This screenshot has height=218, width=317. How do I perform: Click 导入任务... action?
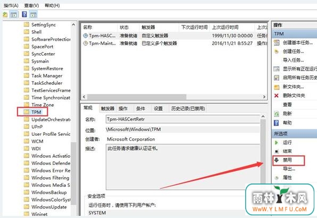pyautogui.click(x=293, y=60)
